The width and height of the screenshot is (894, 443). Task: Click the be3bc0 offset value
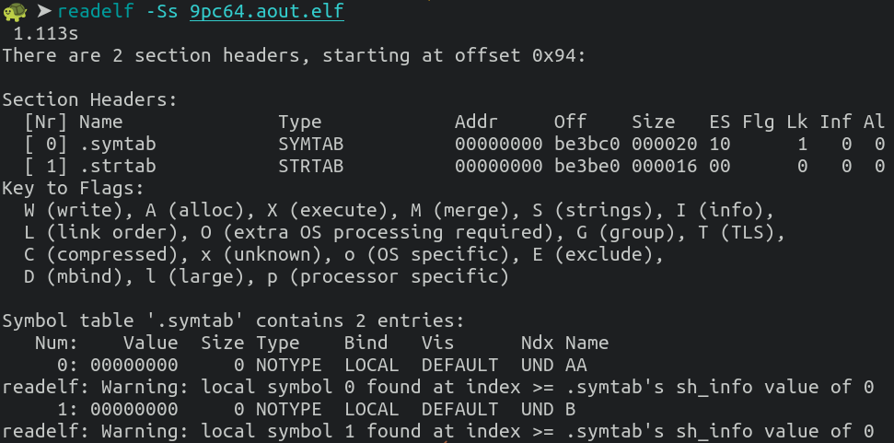point(586,145)
